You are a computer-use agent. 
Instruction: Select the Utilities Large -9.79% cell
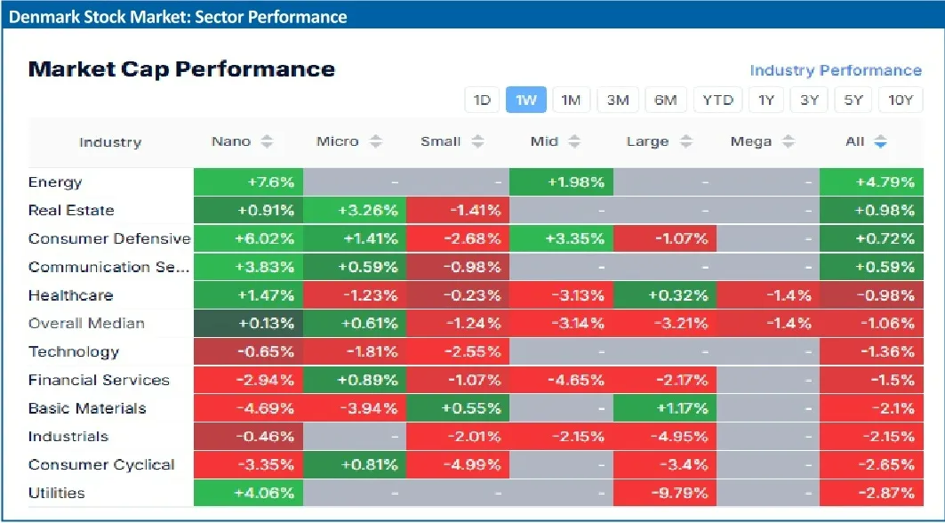point(665,493)
